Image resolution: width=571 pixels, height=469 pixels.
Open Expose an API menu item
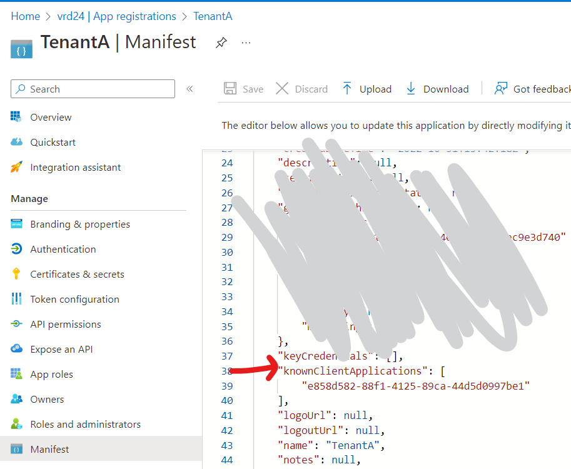(x=61, y=350)
